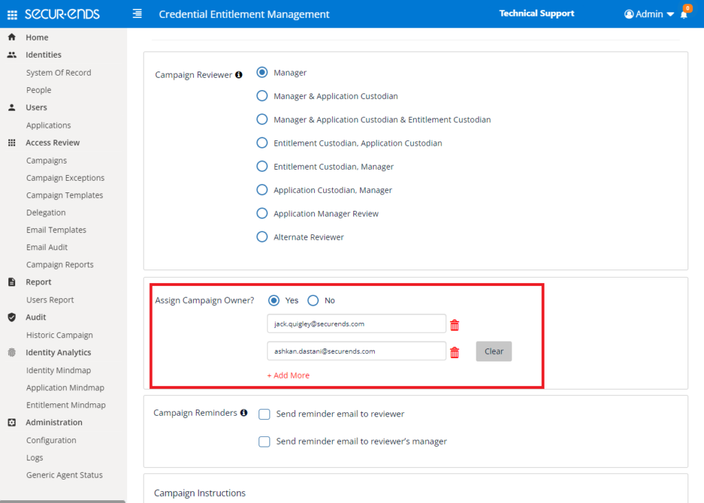The height and width of the screenshot is (503, 704).
Task: Open Home in the sidebar
Action: pos(37,37)
